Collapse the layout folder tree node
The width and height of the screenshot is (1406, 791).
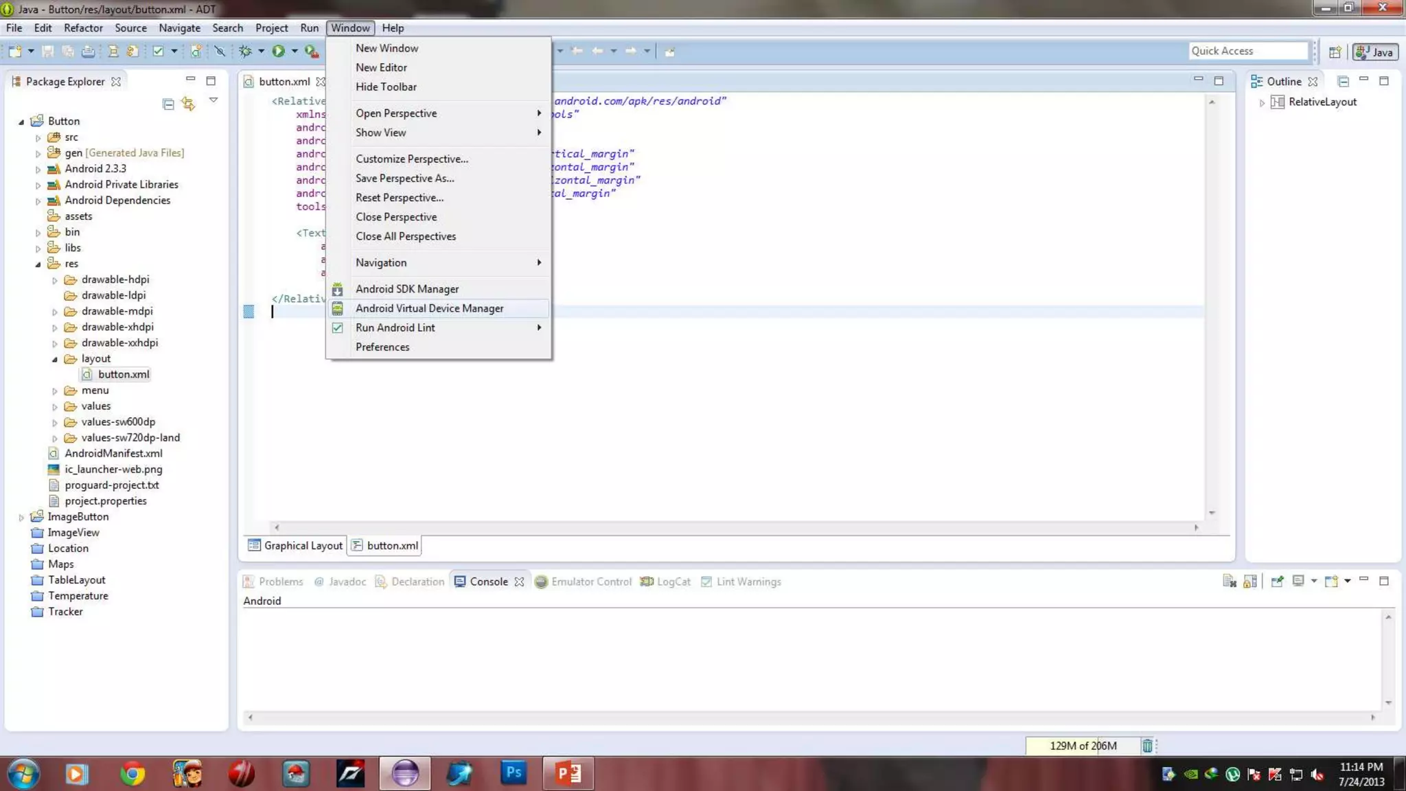[55, 359]
